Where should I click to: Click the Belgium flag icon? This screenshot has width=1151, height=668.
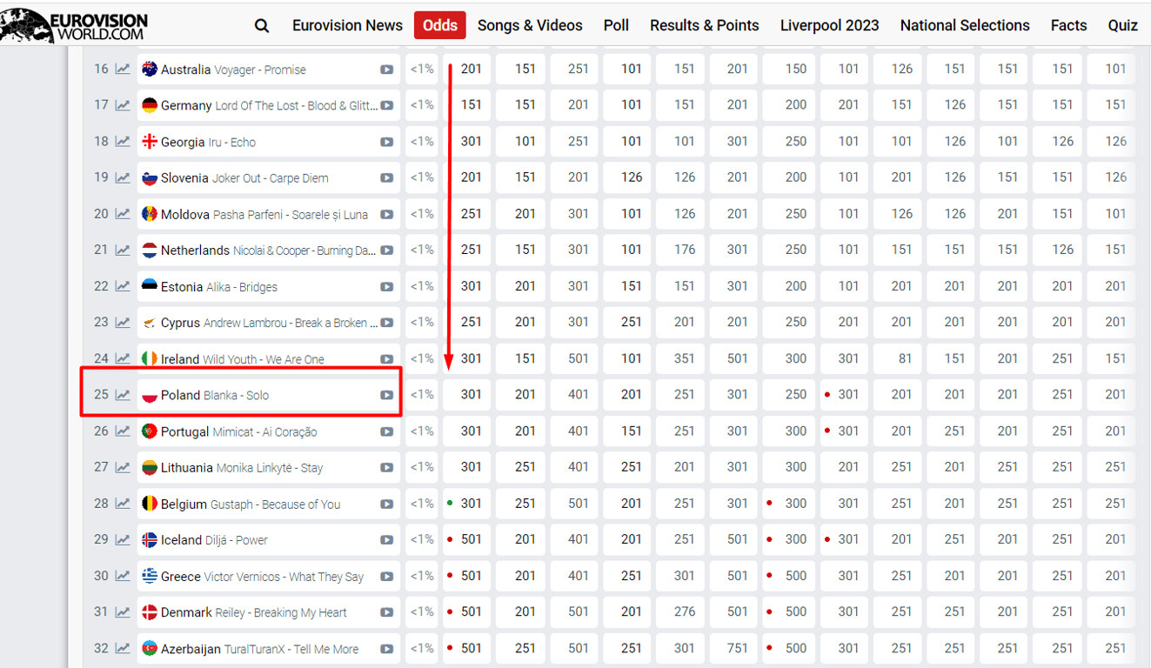coord(150,504)
